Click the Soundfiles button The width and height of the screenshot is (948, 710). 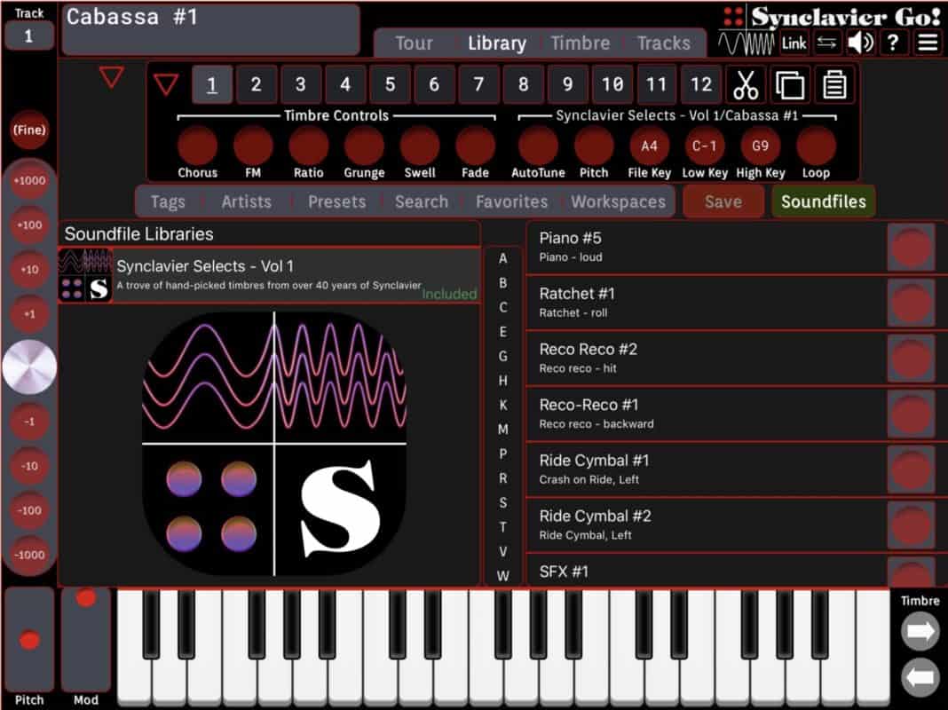[823, 201]
